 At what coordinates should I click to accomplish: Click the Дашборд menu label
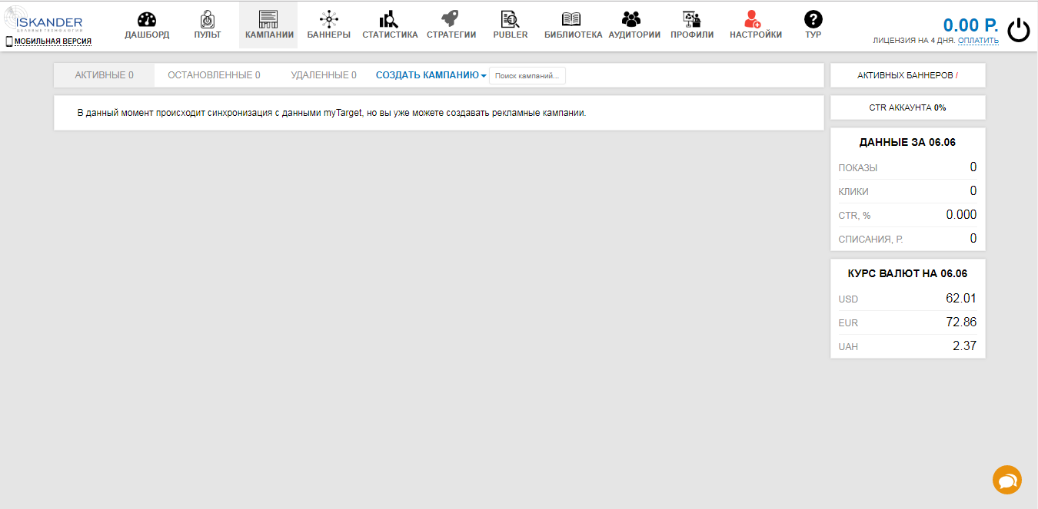coord(147,35)
